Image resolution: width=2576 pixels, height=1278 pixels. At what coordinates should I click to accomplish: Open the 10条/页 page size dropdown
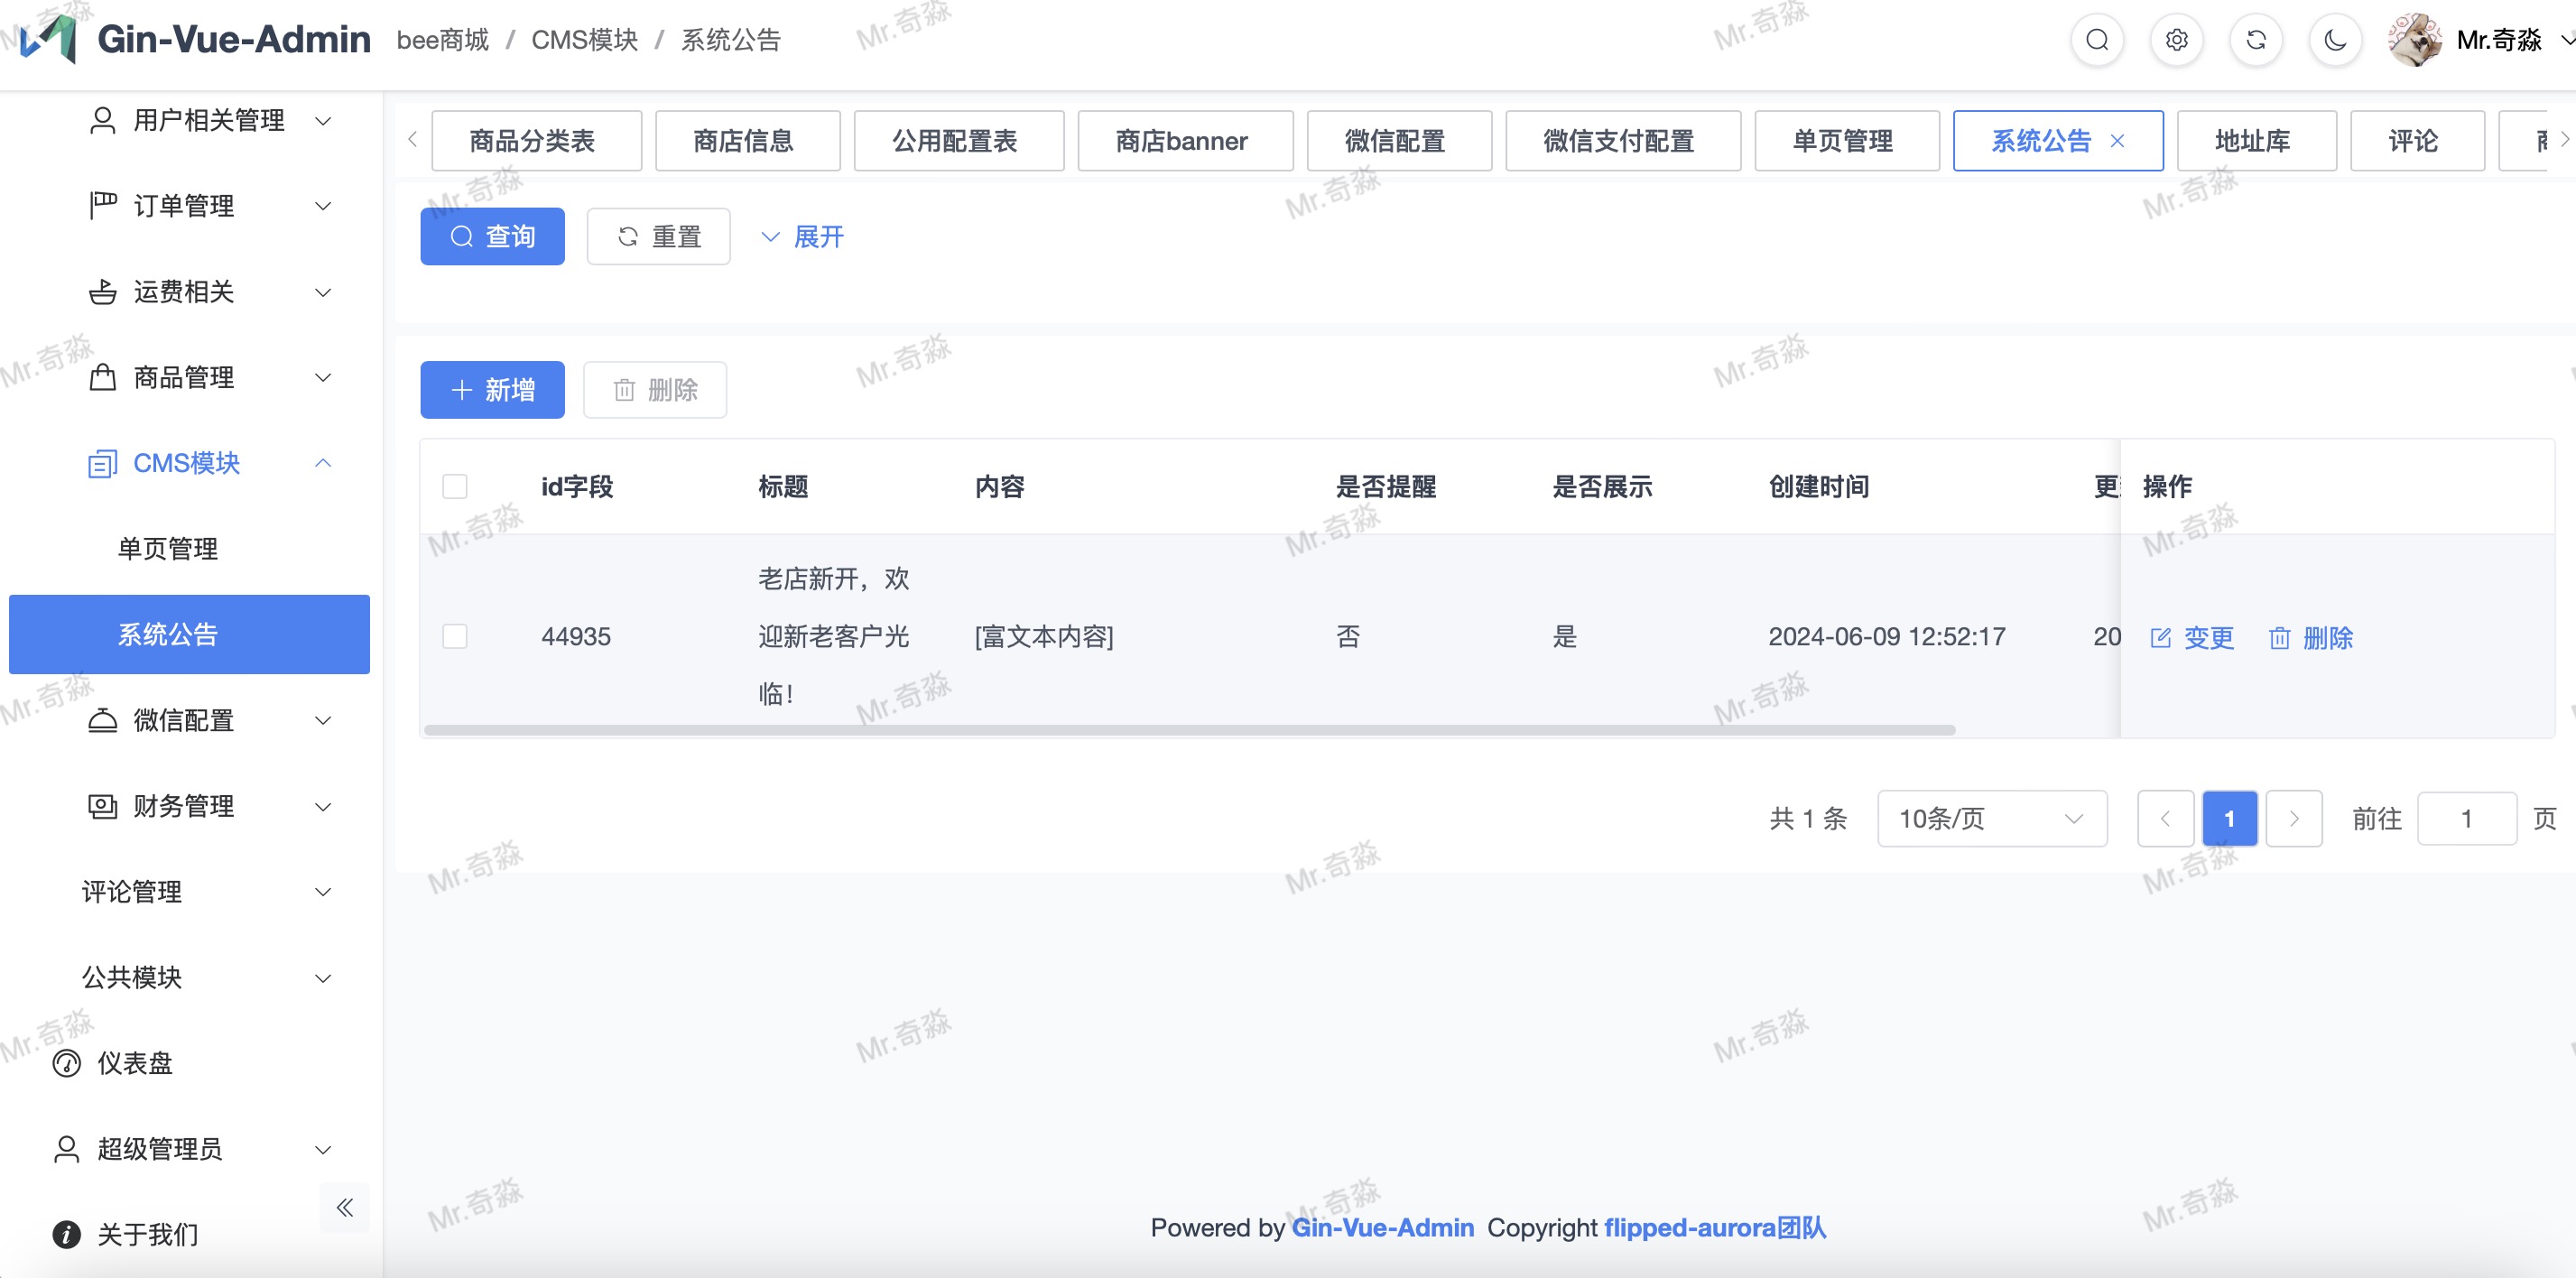[1991, 818]
